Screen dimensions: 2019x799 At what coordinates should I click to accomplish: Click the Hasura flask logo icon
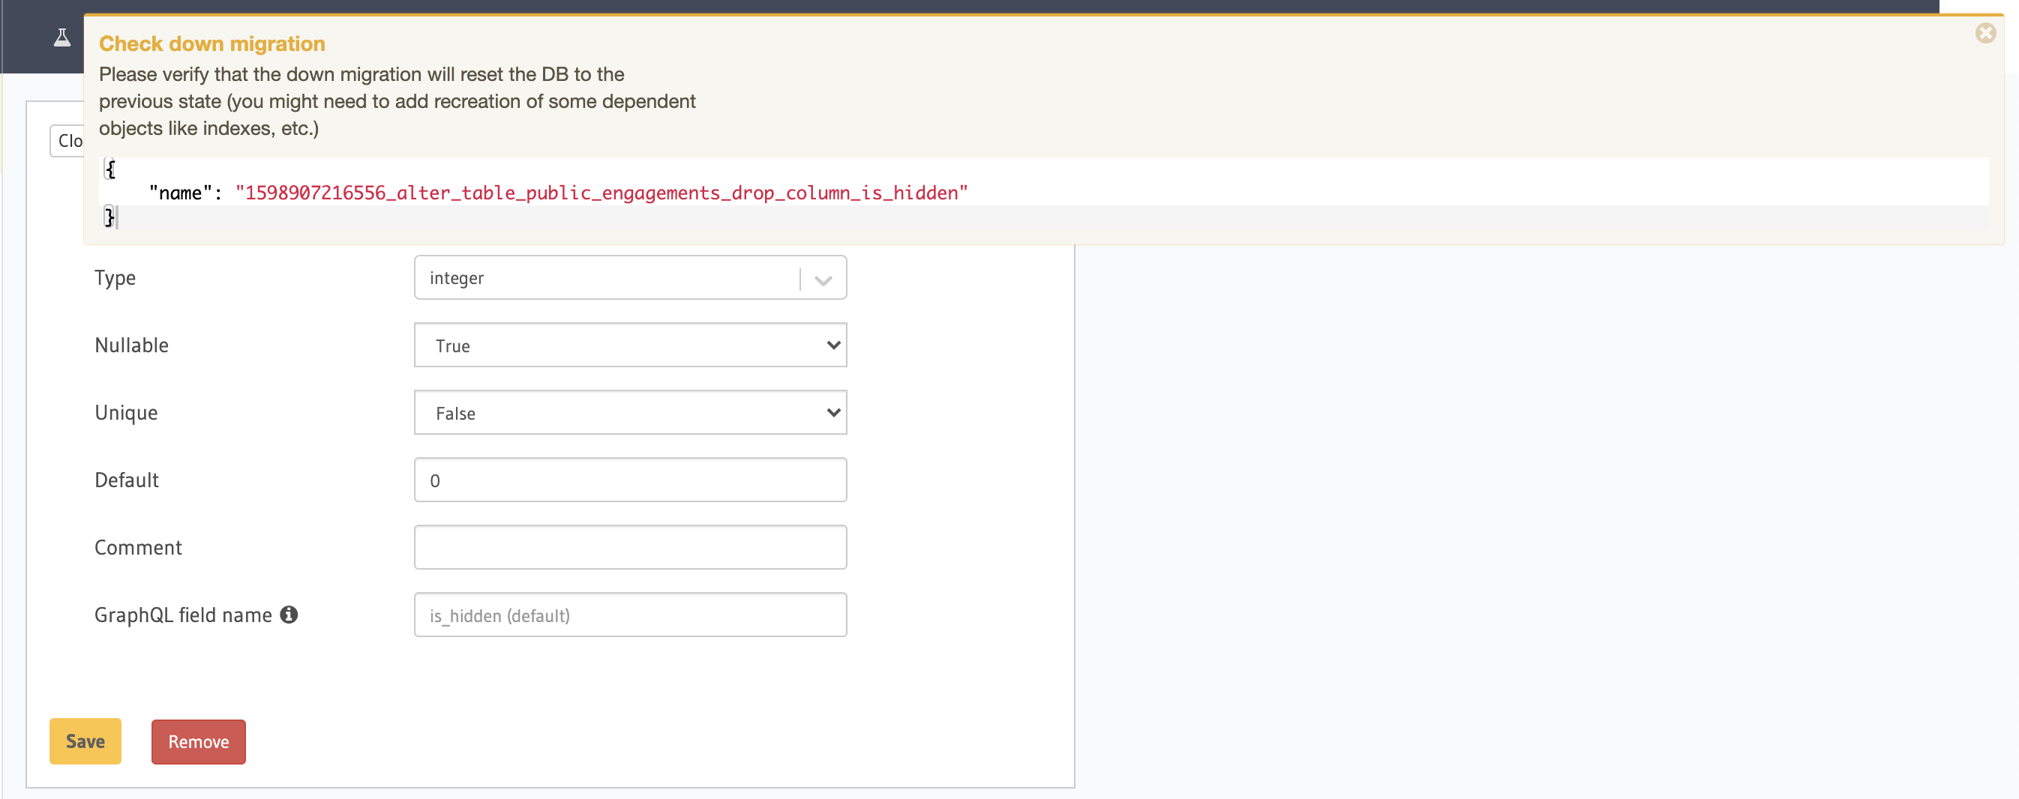[62, 36]
